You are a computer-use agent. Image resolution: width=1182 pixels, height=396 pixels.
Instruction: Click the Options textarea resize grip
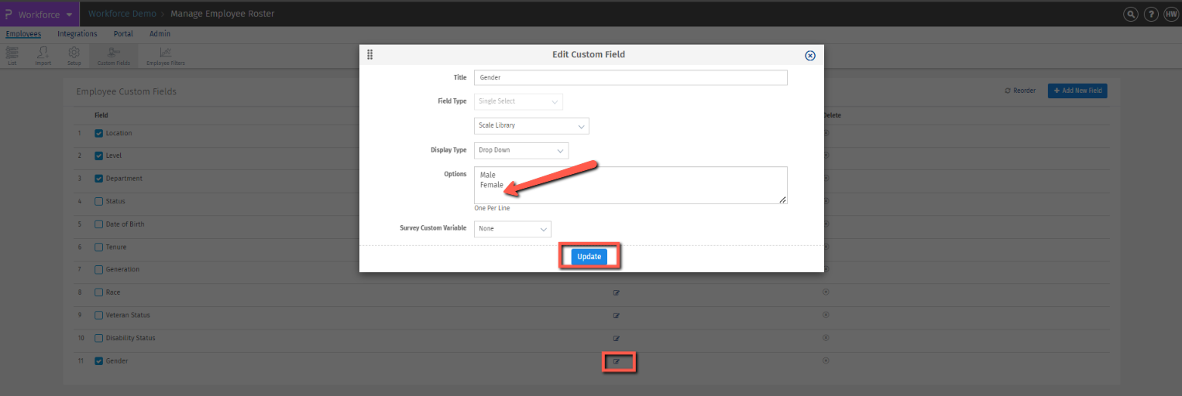tap(783, 200)
